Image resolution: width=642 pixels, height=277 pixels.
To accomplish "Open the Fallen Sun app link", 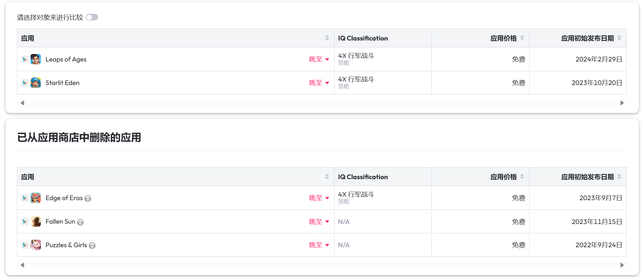I will (x=60, y=221).
